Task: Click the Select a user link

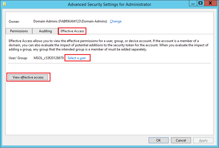Action: (x=77, y=58)
